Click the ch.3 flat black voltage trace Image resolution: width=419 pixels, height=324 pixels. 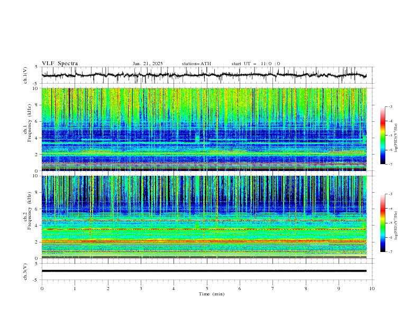(x=204, y=271)
